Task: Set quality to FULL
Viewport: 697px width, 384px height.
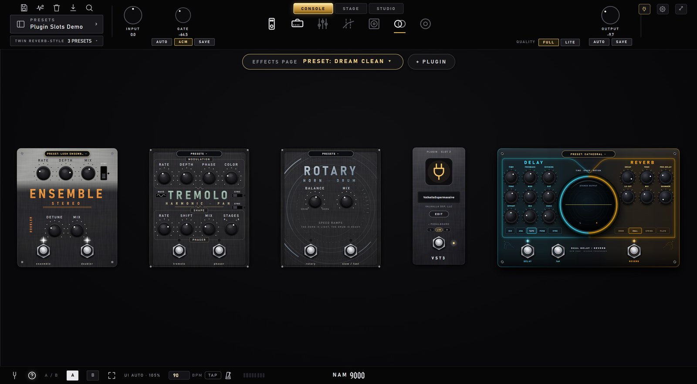Action: coord(548,42)
